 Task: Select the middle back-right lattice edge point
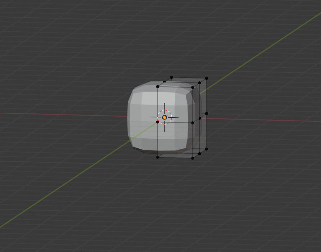pyautogui.click(x=207, y=113)
